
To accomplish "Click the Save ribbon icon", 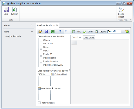I will point(6,10).
